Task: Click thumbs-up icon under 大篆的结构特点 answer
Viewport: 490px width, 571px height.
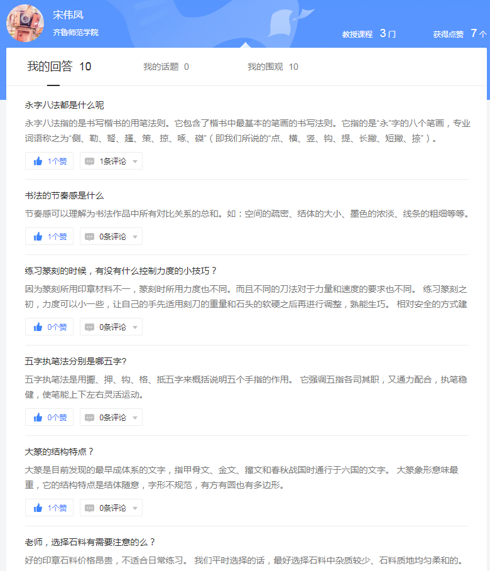Action: pos(38,508)
